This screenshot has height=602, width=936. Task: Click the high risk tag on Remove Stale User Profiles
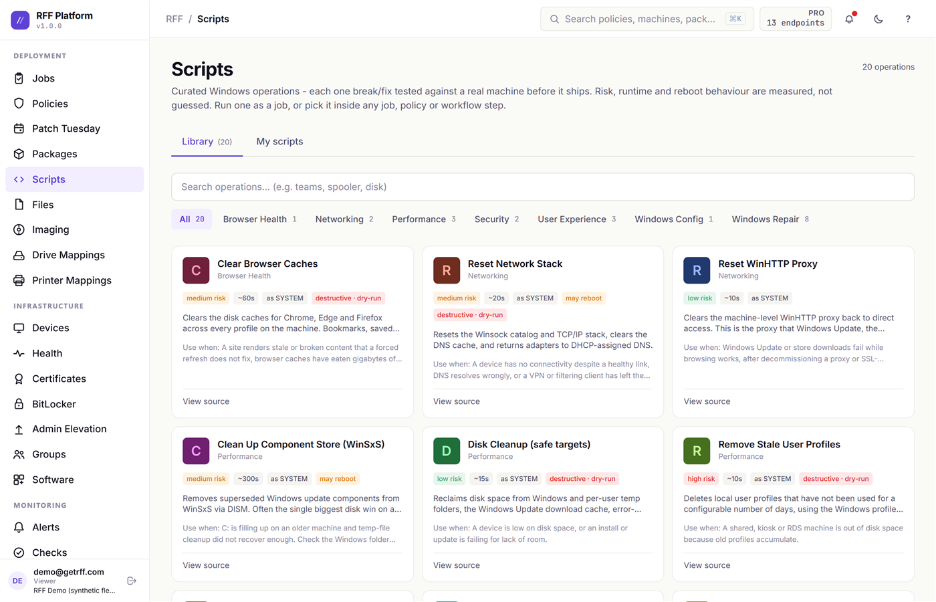coord(701,479)
